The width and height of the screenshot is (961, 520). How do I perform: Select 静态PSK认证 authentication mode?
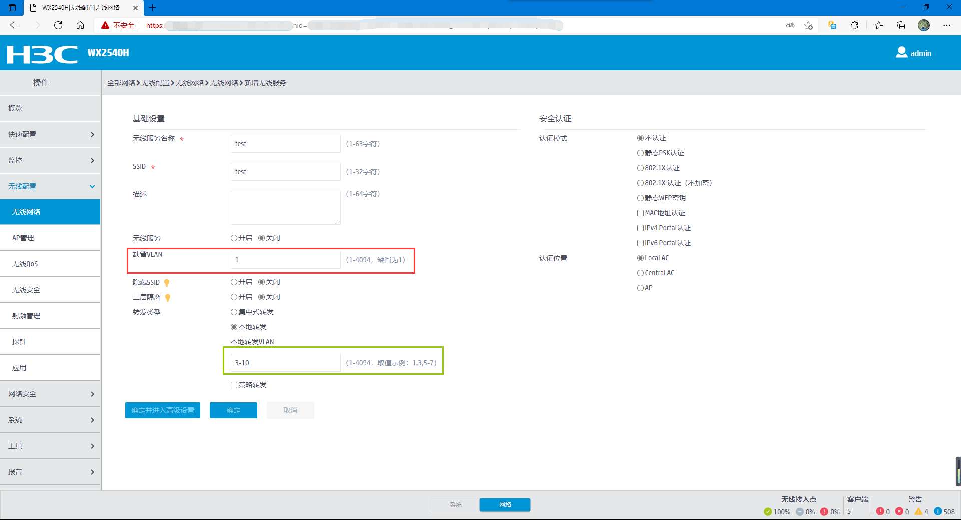coord(640,153)
